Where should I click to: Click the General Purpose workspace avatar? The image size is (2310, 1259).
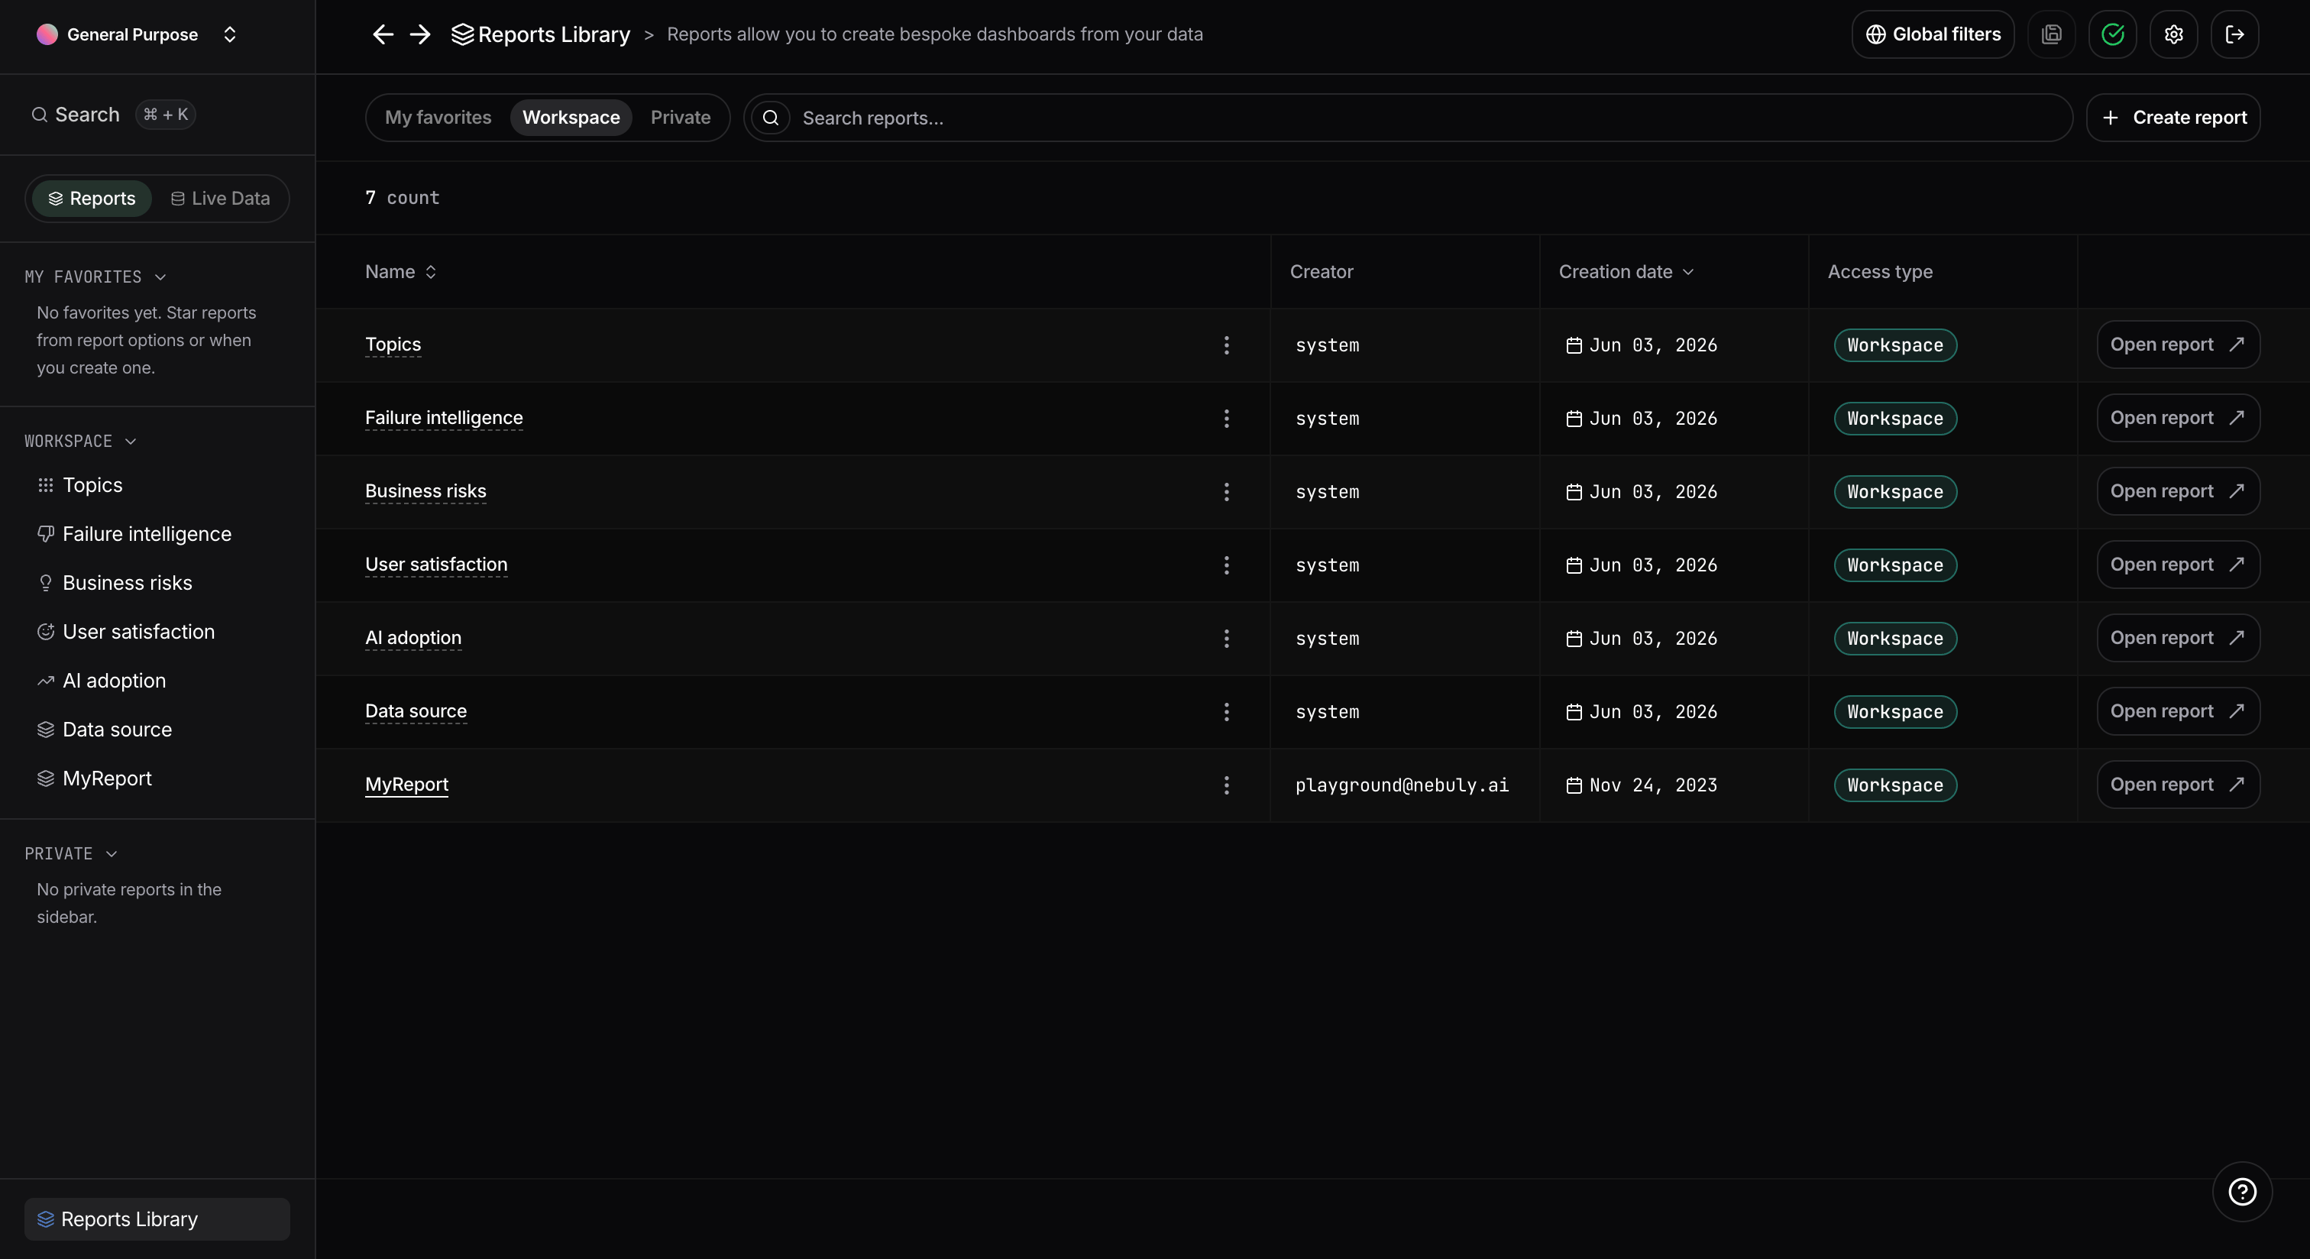pyautogui.click(x=47, y=34)
